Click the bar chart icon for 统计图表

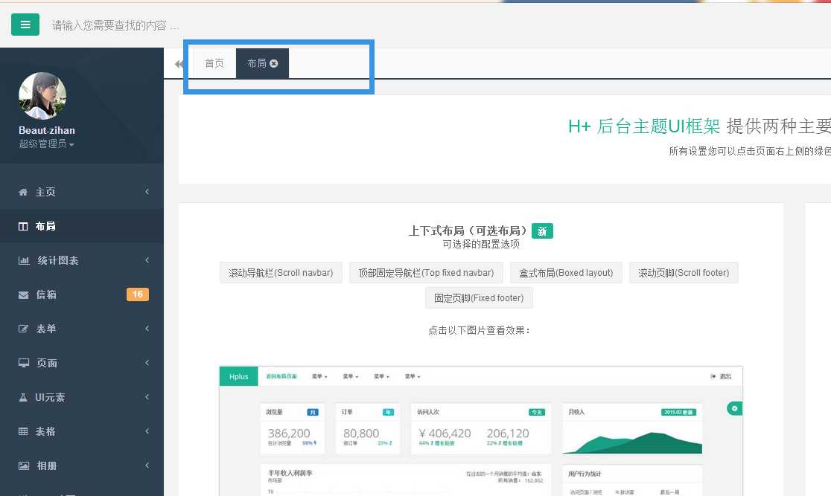[x=23, y=260]
